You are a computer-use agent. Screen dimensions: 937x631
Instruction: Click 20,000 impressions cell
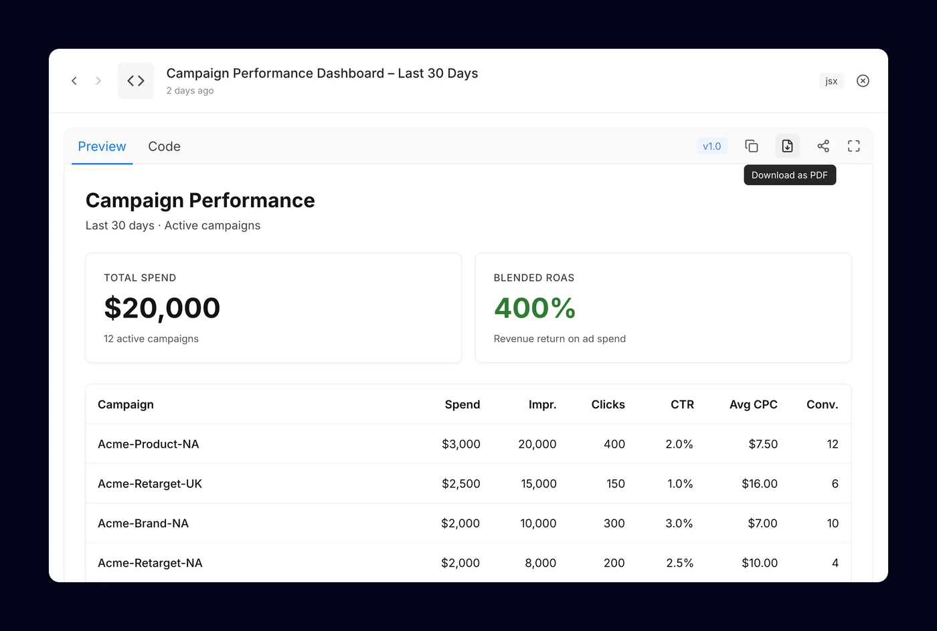coord(537,444)
